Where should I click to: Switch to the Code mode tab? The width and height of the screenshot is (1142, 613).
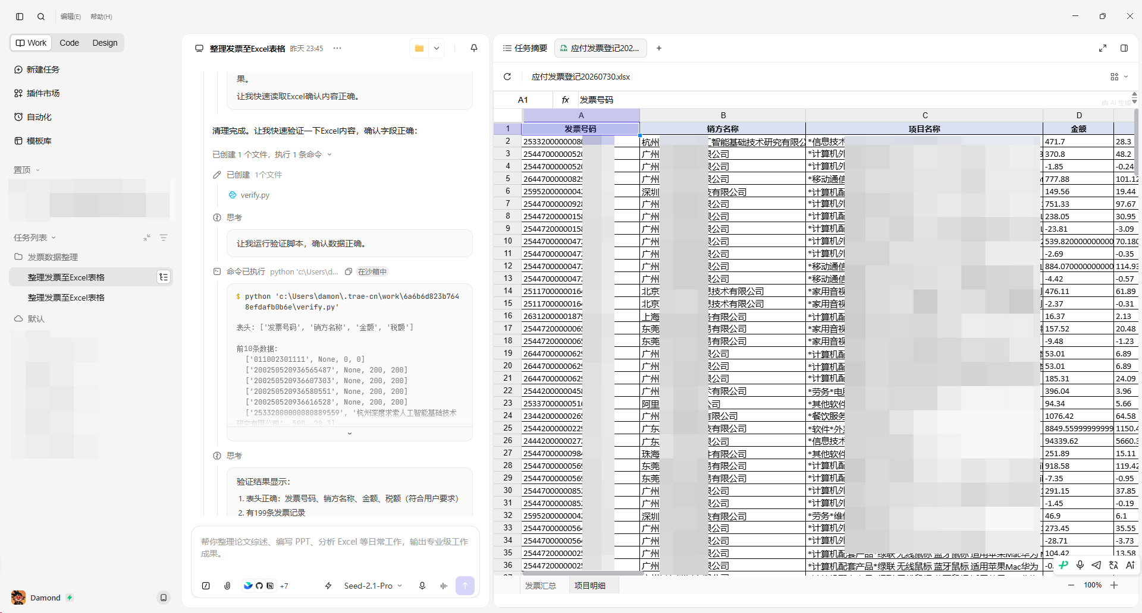tap(69, 43)
